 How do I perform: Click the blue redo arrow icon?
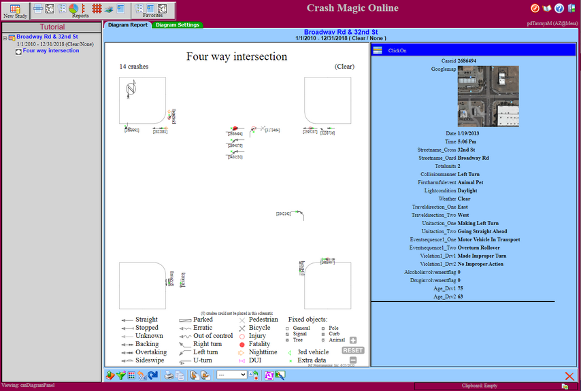tap(153, 375)
